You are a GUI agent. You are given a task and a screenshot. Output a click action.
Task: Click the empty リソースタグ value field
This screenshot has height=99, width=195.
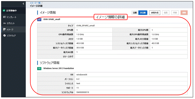coord(131,56)
